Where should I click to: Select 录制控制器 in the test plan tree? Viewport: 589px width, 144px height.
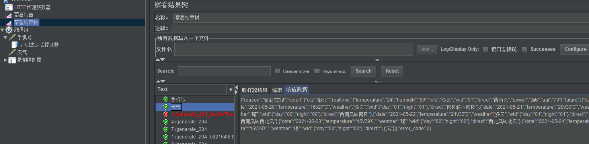[x=29, y=60]
